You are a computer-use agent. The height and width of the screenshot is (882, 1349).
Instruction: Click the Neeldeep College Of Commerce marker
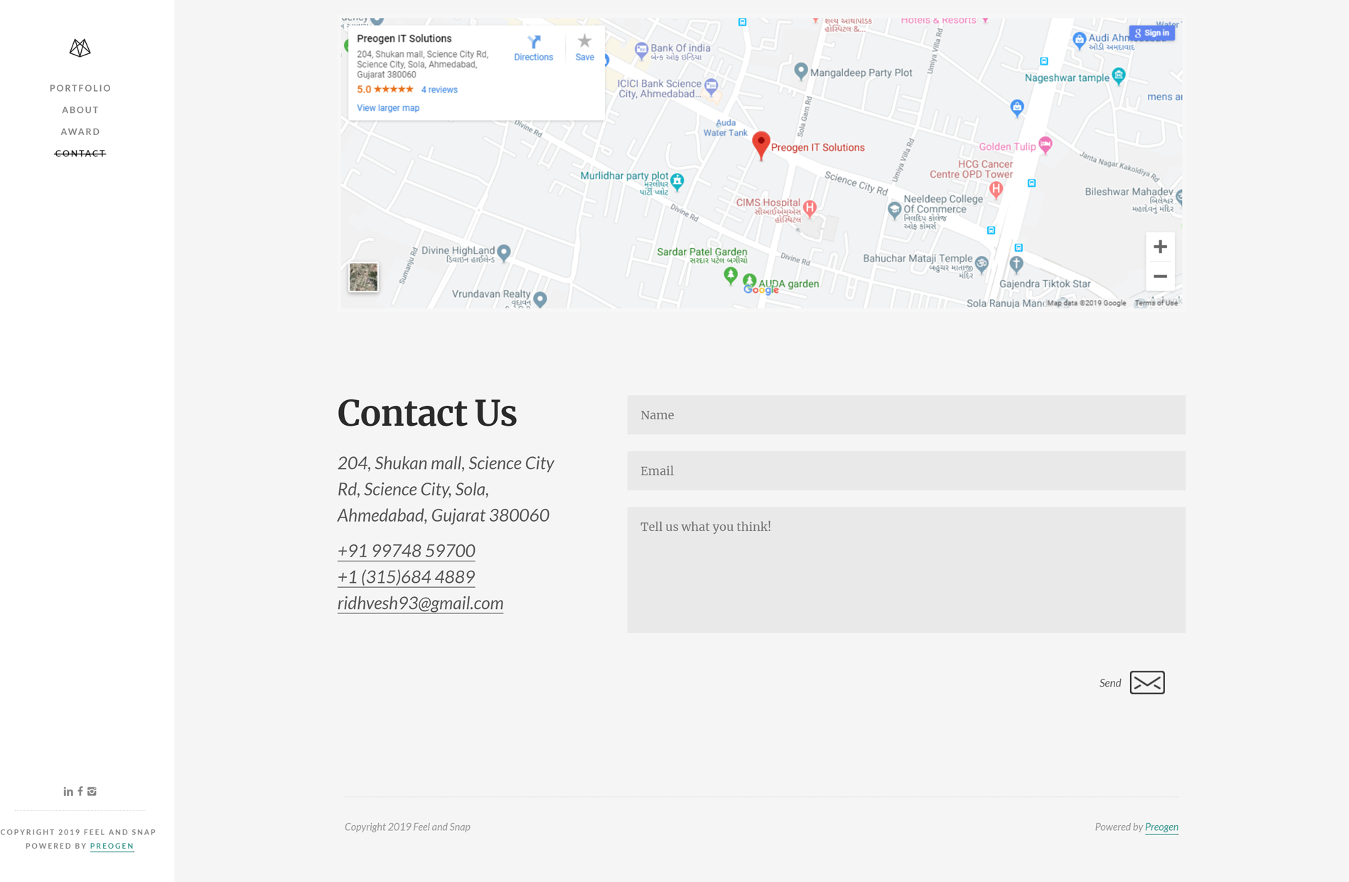pyautogui.click(x=894, y=210)
